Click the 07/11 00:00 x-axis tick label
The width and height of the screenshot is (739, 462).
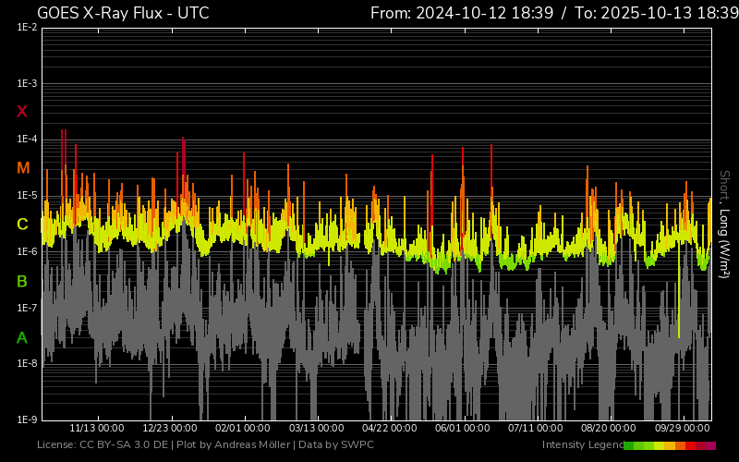point(535,429)
